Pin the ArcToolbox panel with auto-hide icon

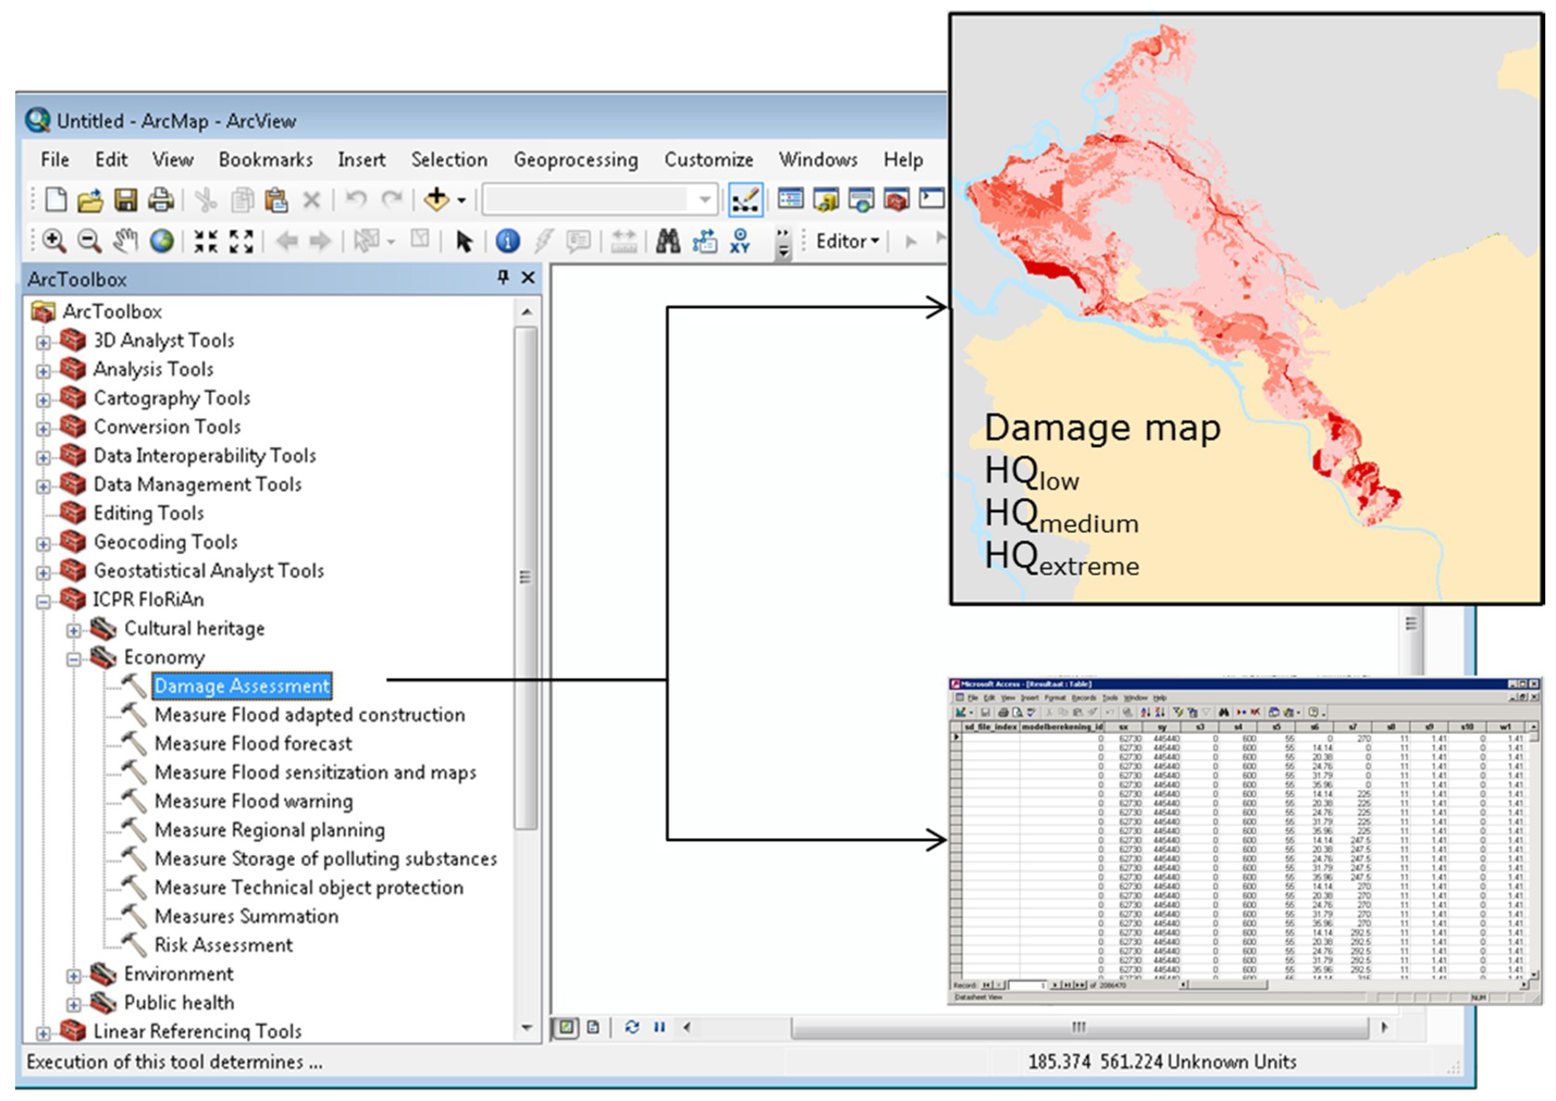[503, 277]
